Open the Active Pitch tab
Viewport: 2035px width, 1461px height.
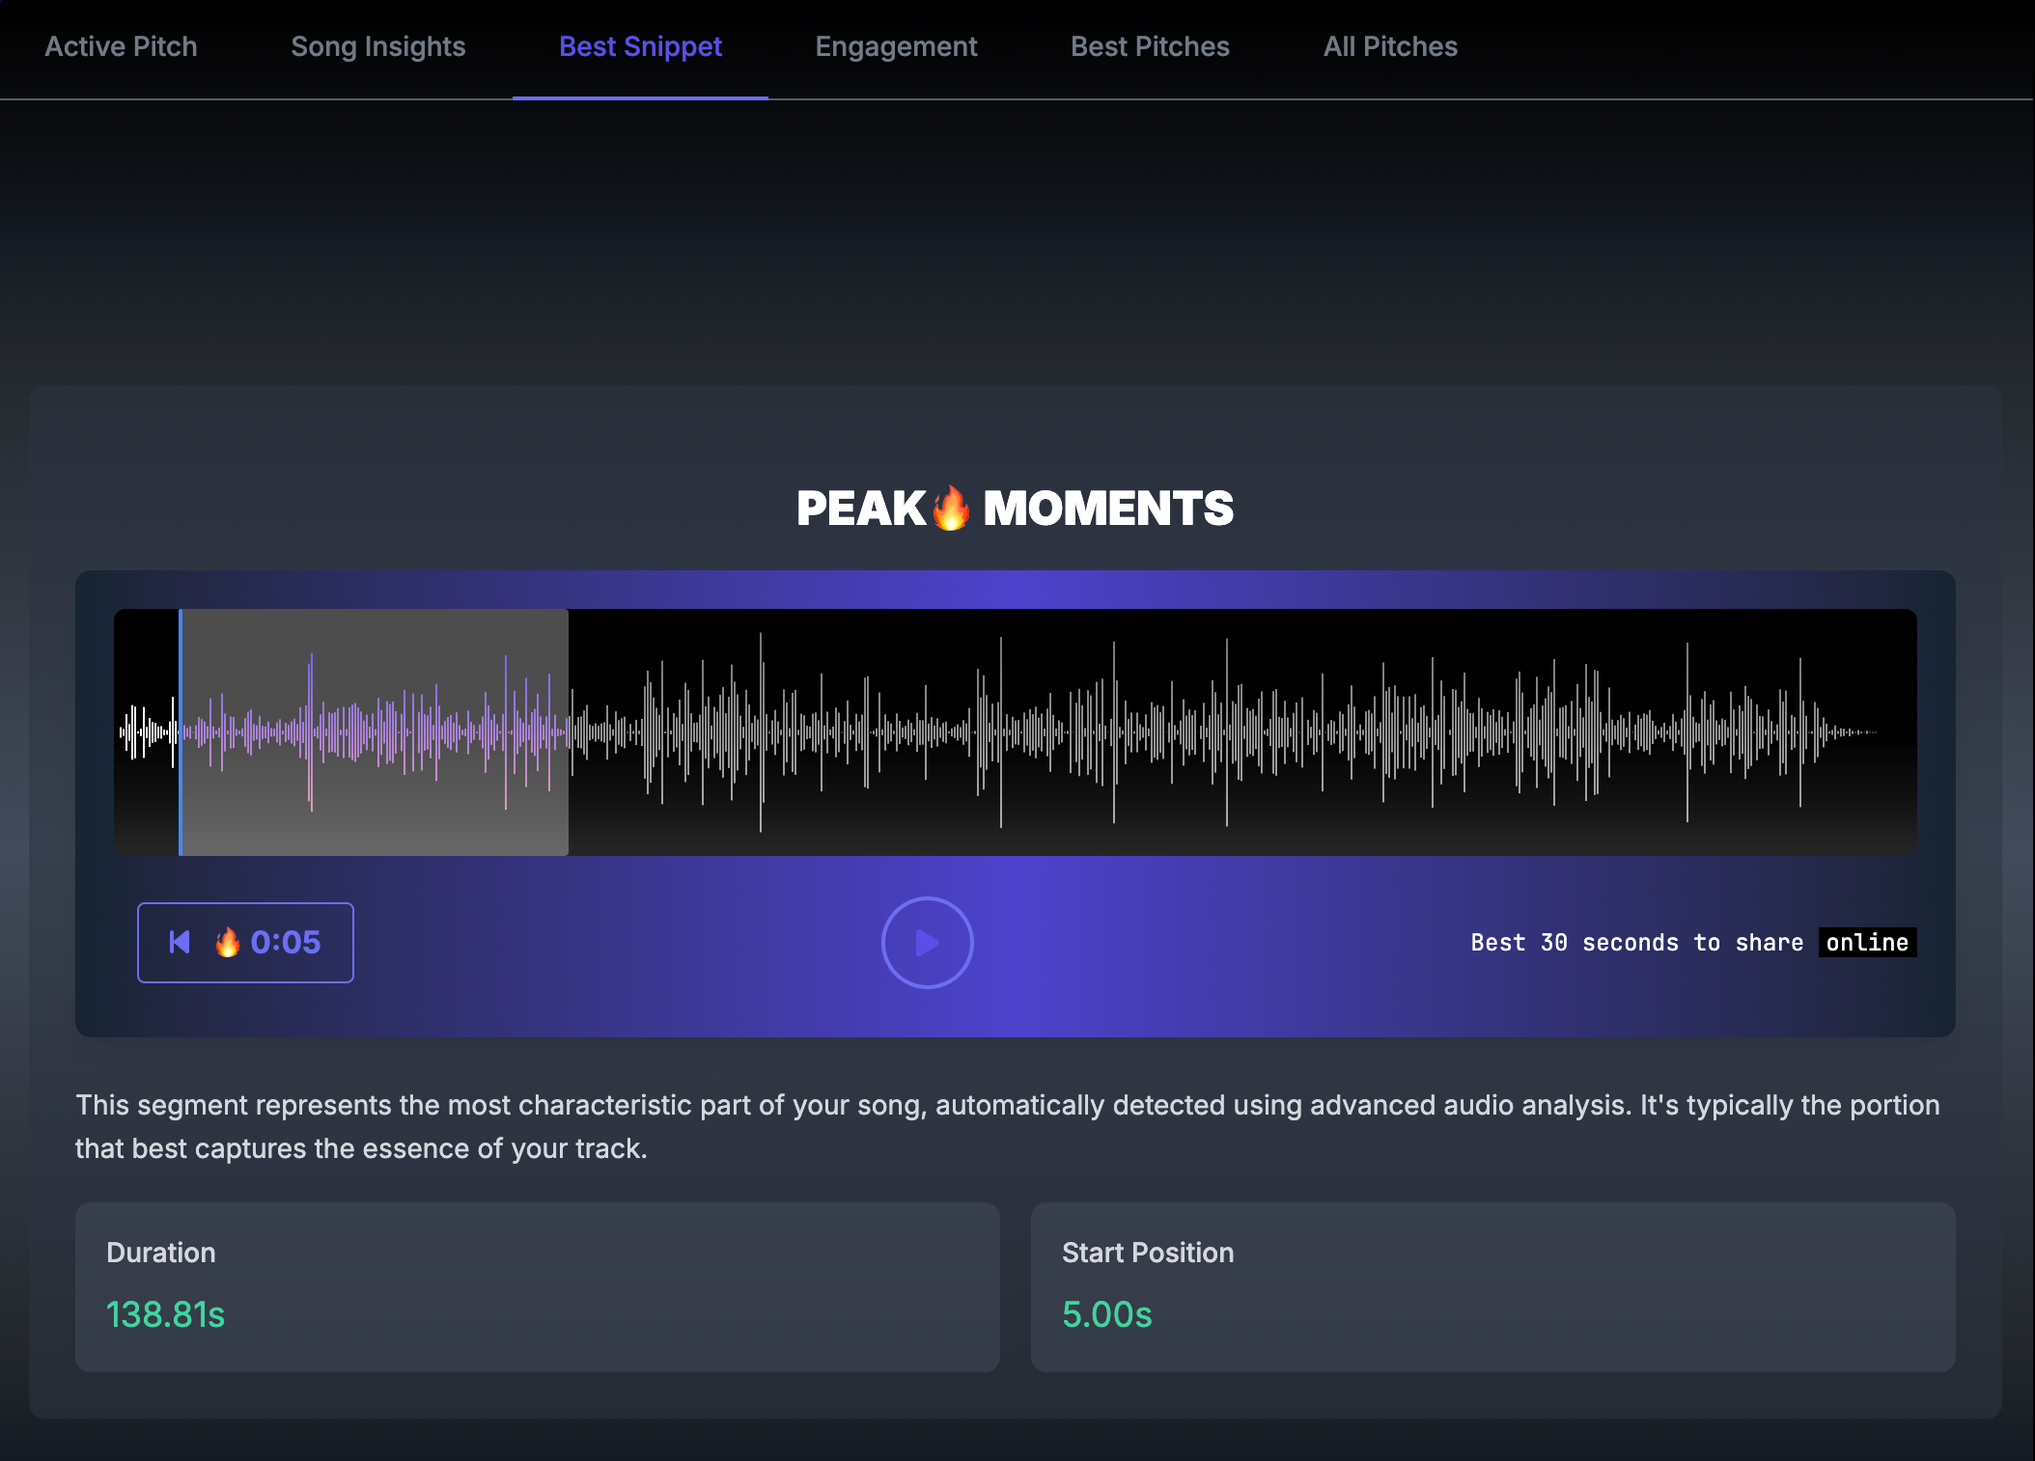(x=121, y=46)
